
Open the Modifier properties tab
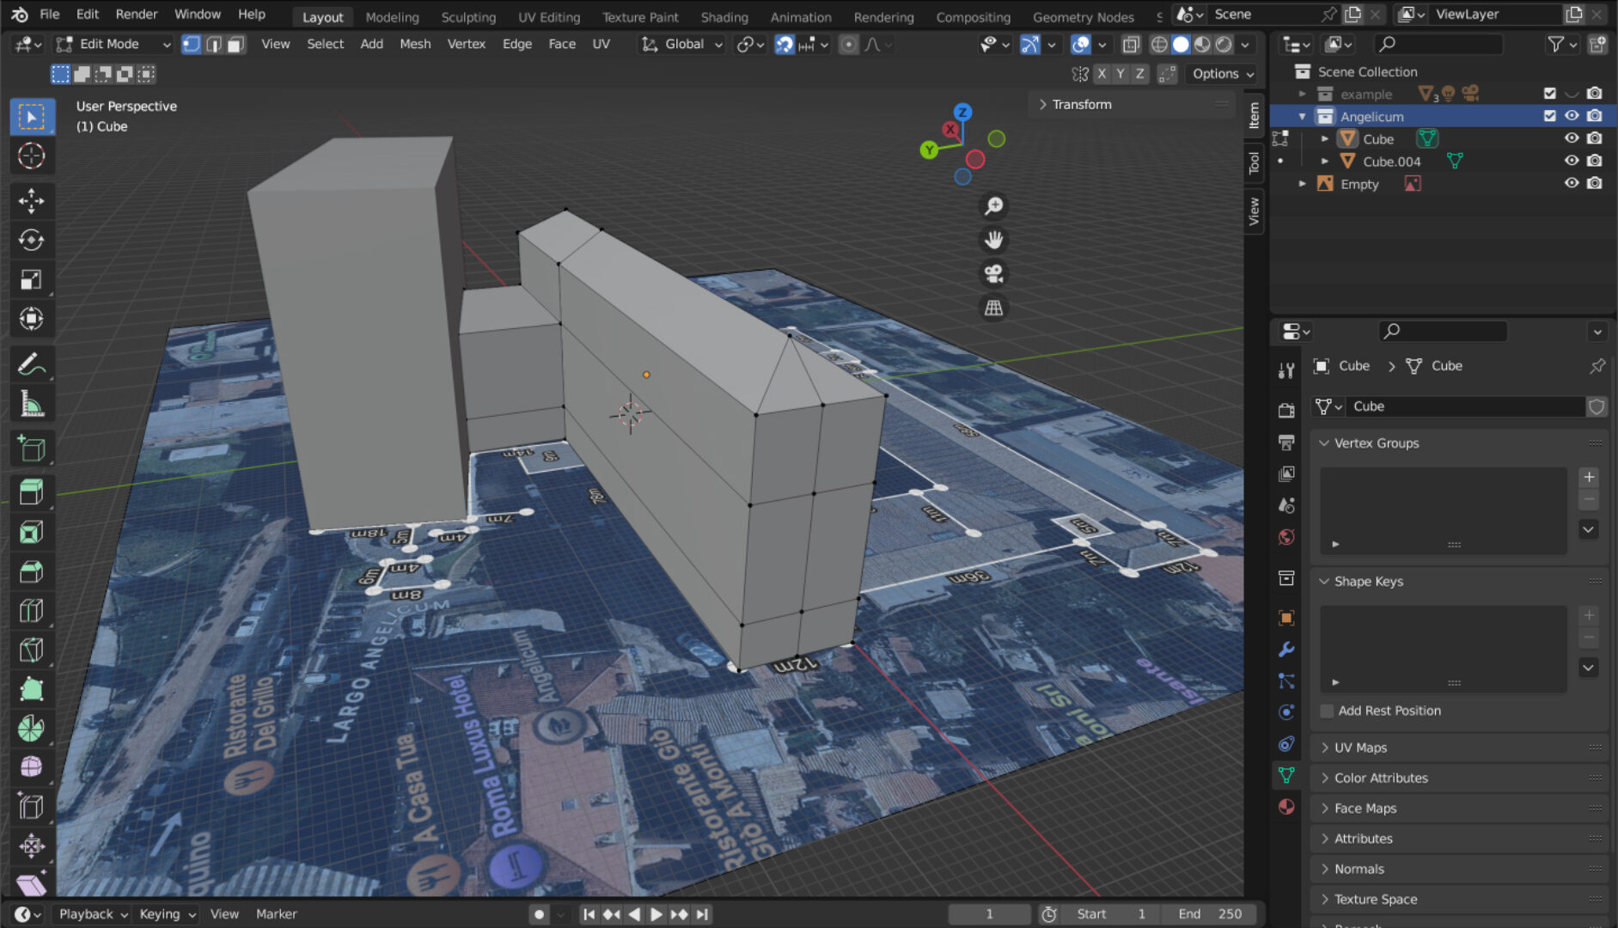[x=1286, y=650]
